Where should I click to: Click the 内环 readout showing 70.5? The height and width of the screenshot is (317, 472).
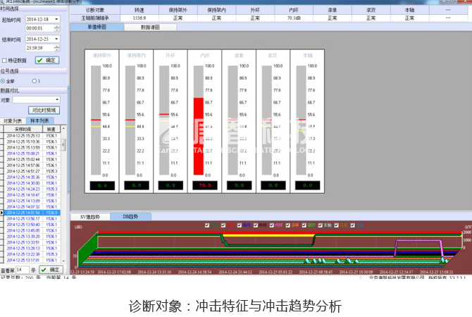[205, 185]
